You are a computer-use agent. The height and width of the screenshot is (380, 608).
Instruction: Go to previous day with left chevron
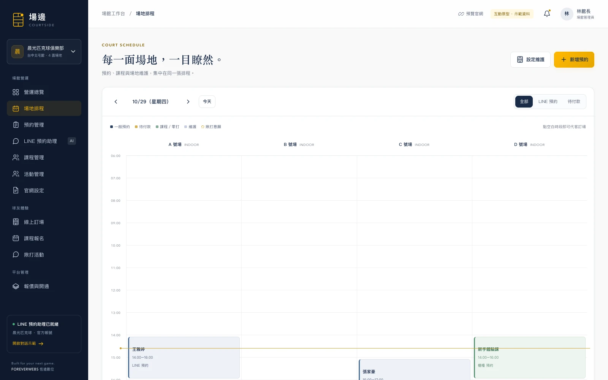click(116, 101)
